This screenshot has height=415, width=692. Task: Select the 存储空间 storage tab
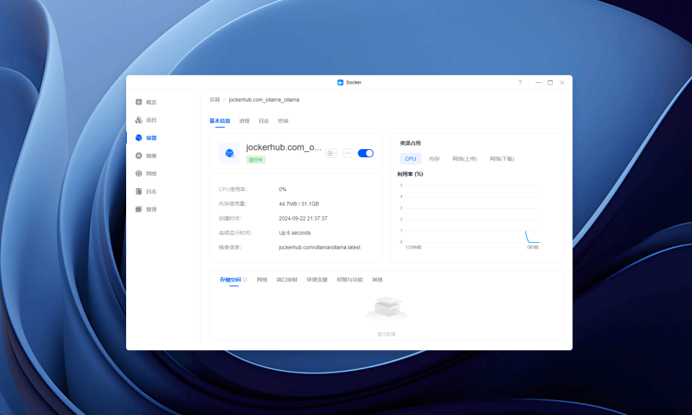pyautogui.click(x=231, y=280)
